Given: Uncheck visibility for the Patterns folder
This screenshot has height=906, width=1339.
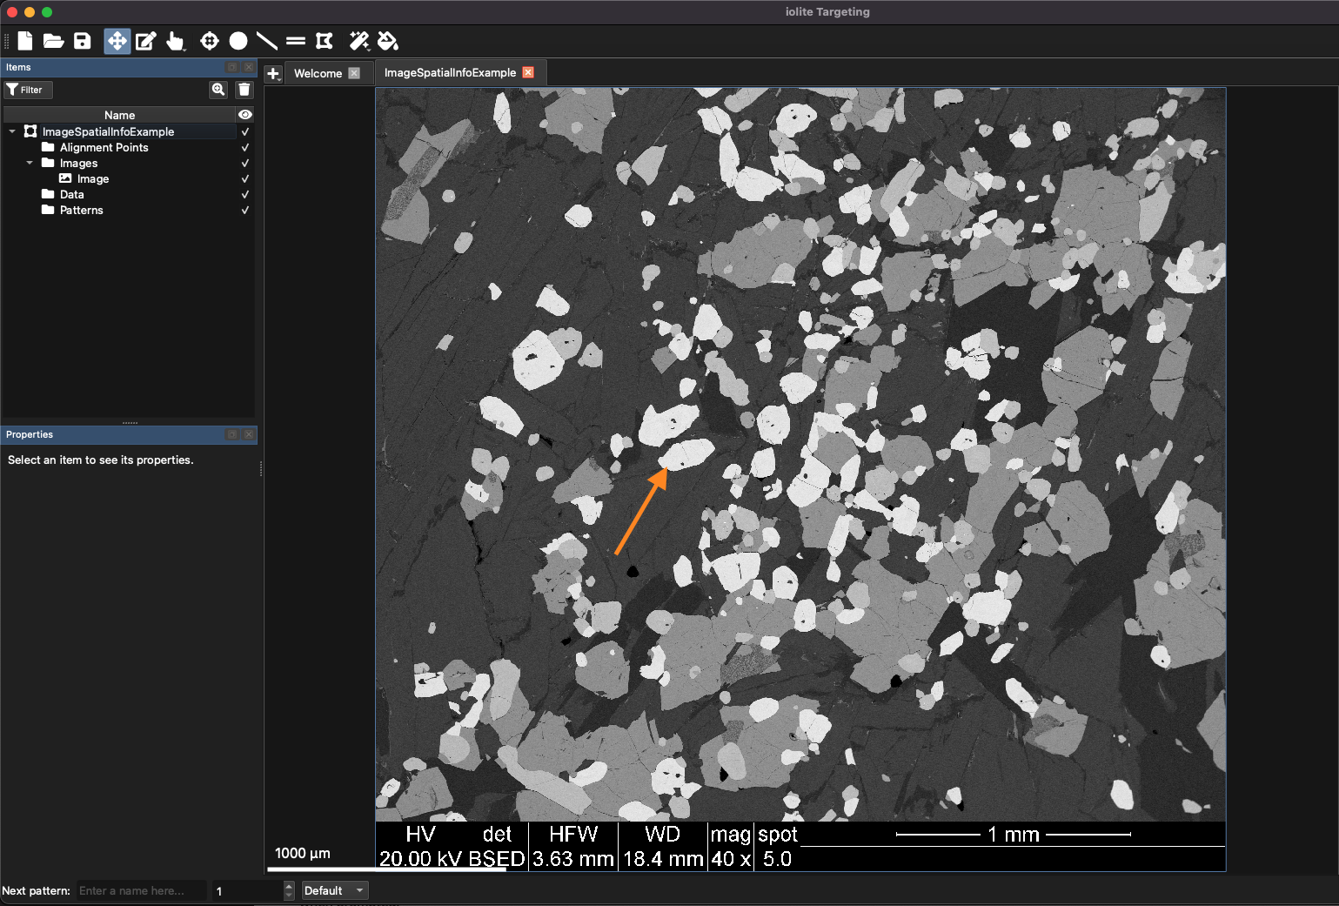Looking at the screenshot, I should (x=244, y=210).
